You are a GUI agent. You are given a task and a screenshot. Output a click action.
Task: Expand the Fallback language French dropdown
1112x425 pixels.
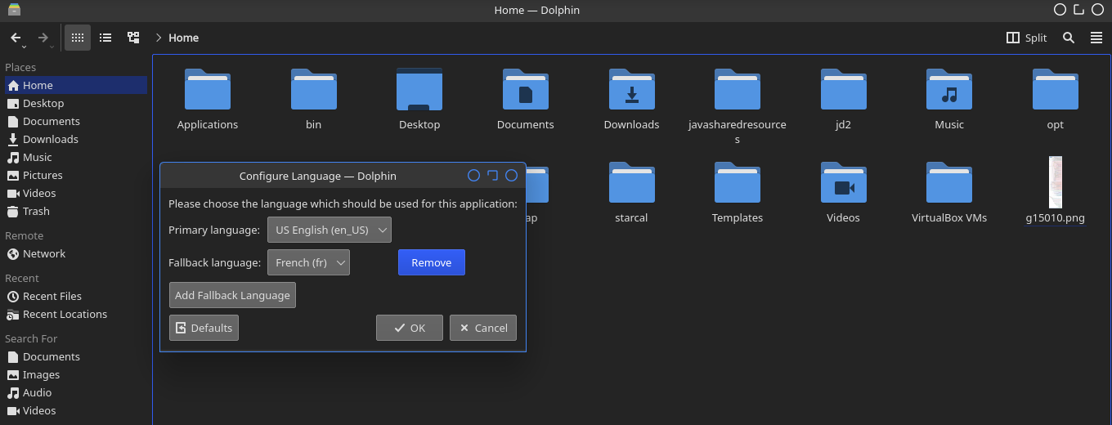pos(308,263)
